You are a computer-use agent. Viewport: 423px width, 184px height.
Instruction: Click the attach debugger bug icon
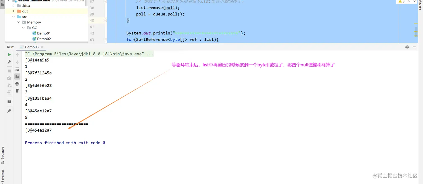pos(9,85)
